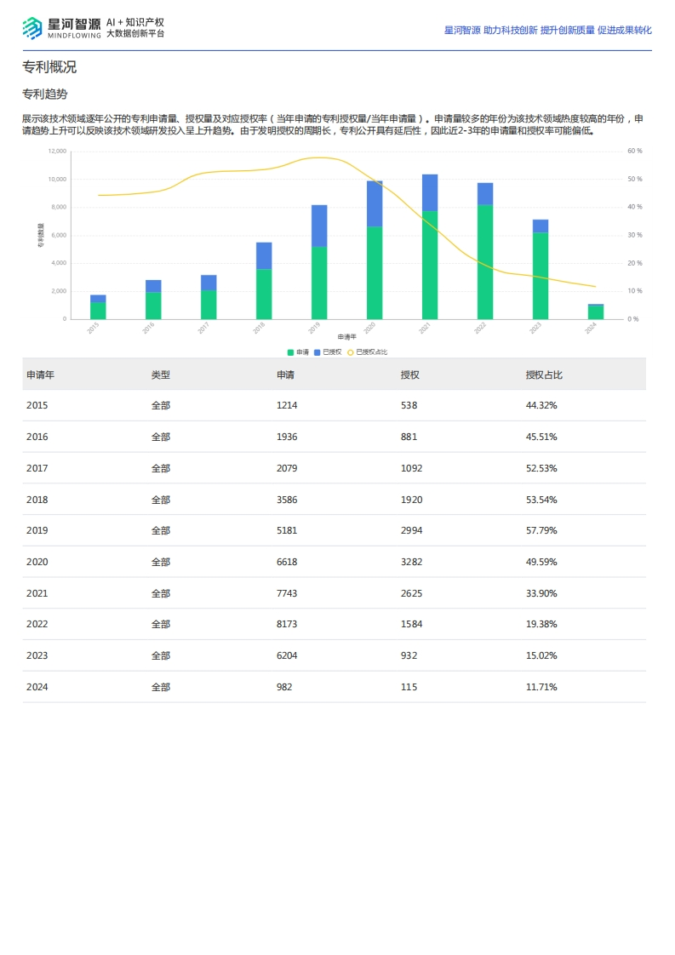675x955 pixels.
Task: Click the blue 已授权 legend swatch
Action: point(317,352)
